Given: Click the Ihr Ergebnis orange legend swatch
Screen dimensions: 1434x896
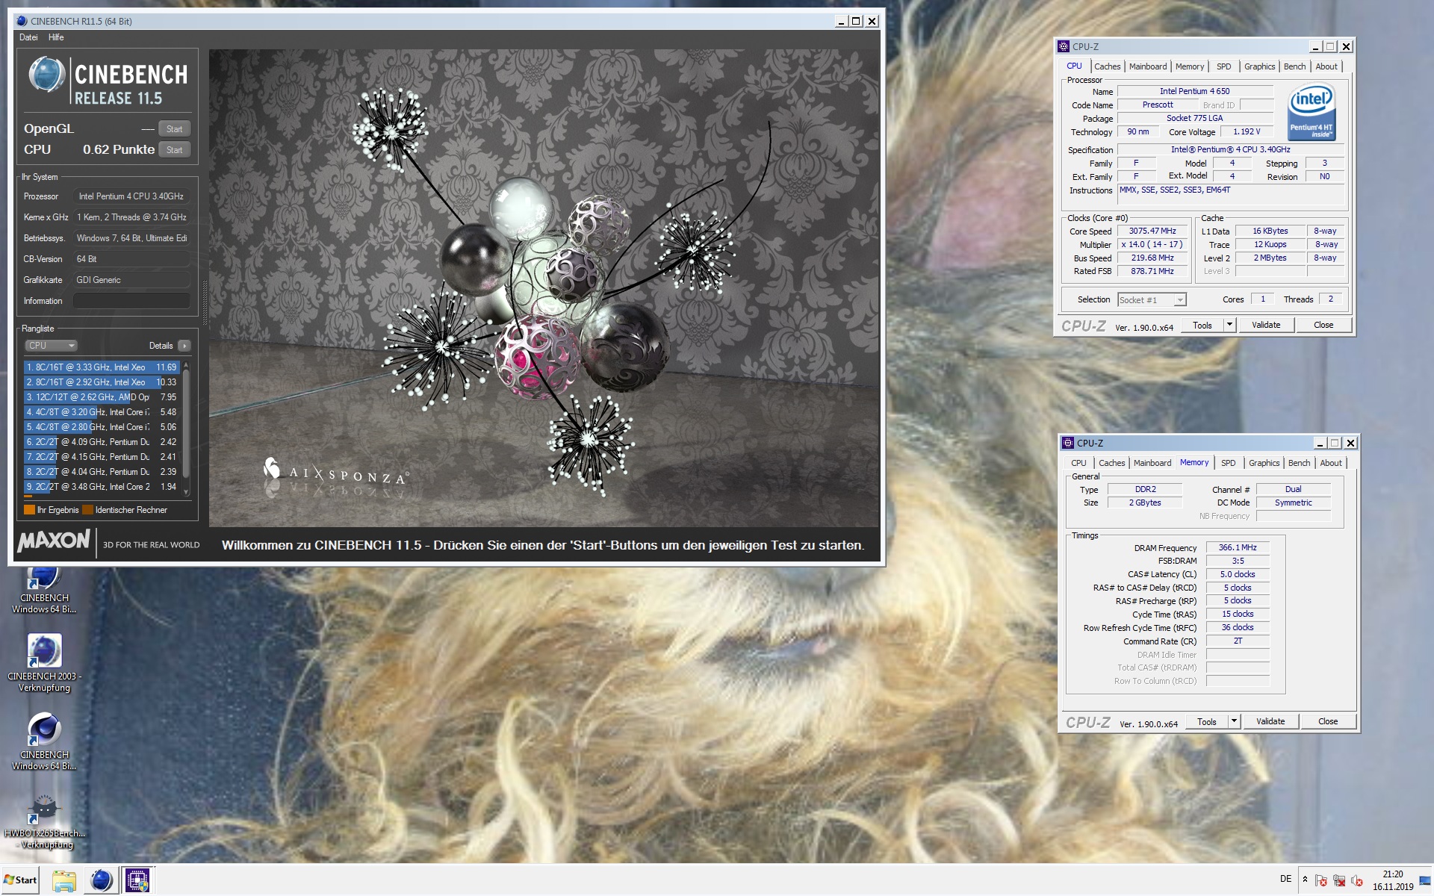Looking at the screenshot, I should click(29, 510).
